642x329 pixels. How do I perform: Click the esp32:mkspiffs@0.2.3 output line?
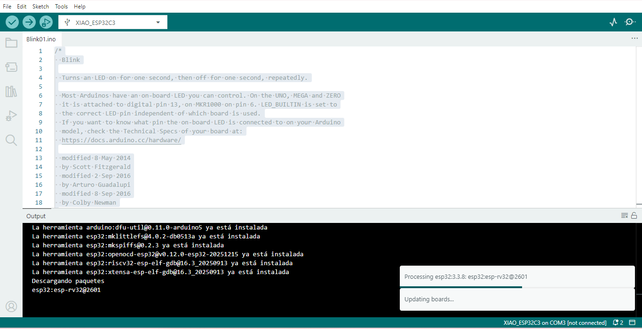(x=128, y=245)
